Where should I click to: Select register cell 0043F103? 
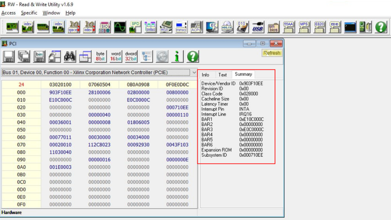click(177, 145)
